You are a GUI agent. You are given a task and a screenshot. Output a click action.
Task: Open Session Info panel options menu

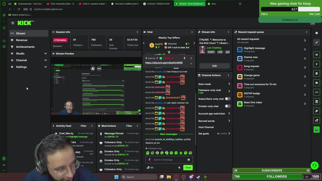click(137, 32)
